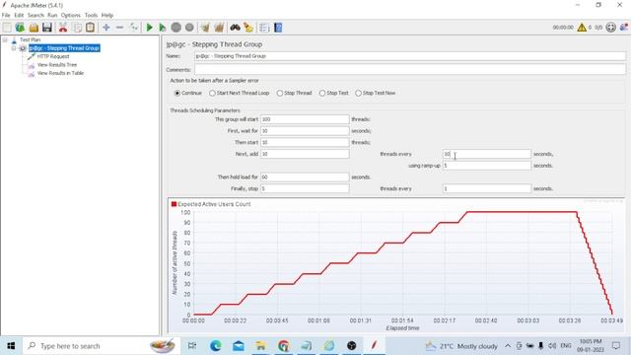Open the Edit menu
This screenshot has width=631, height=355.
19,15
